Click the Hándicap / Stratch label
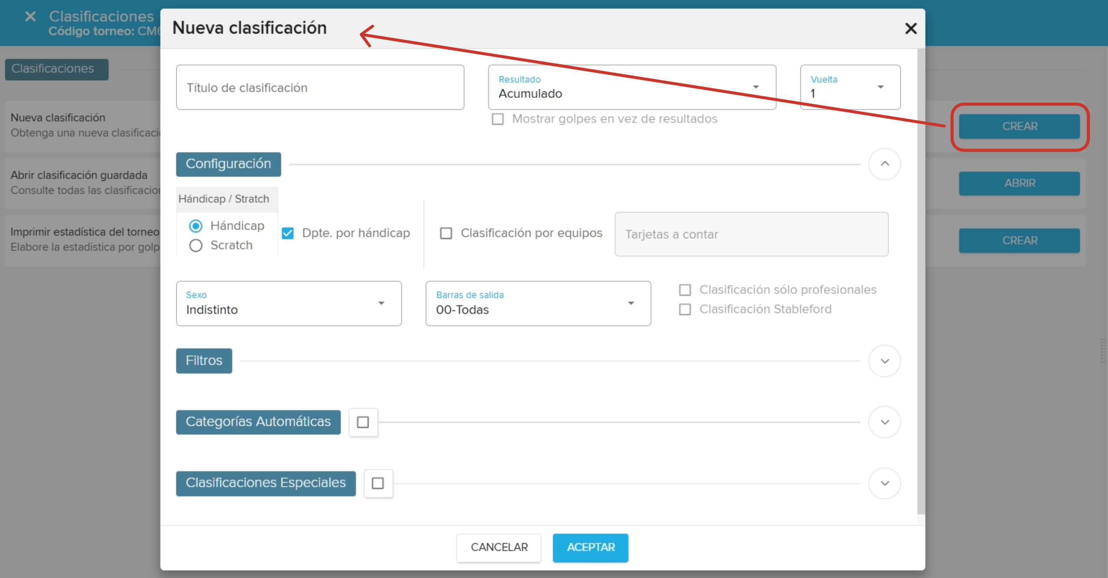The image size is (1108, 578). [x=224, y=199]
